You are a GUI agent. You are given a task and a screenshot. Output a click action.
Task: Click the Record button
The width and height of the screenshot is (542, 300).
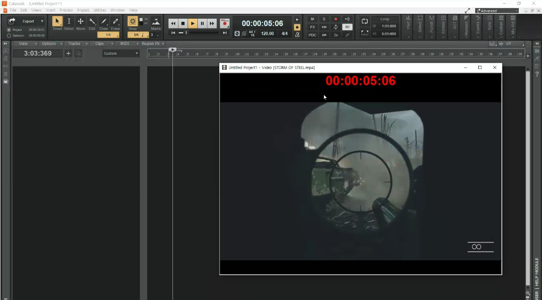tap(225, 24)
